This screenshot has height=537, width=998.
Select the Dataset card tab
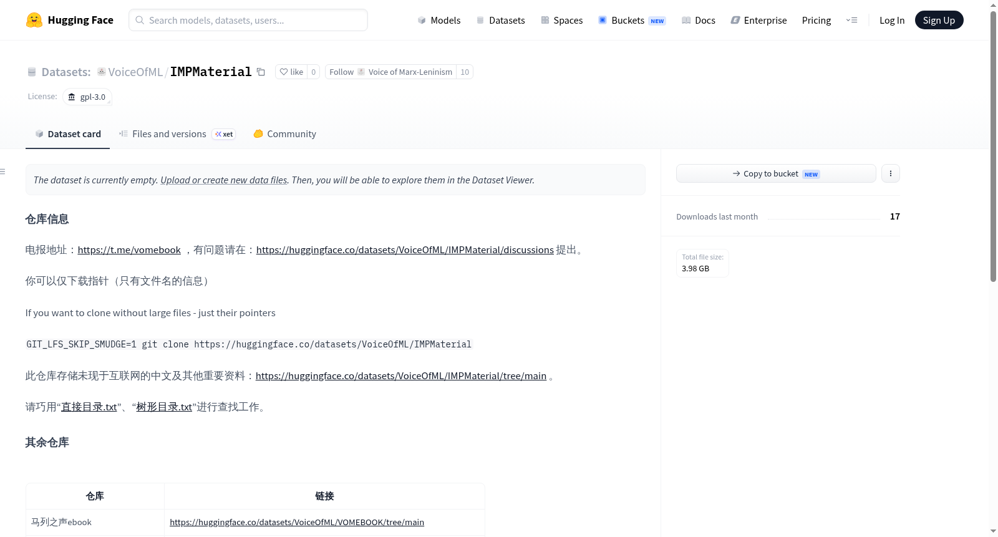tap(67, 134)
